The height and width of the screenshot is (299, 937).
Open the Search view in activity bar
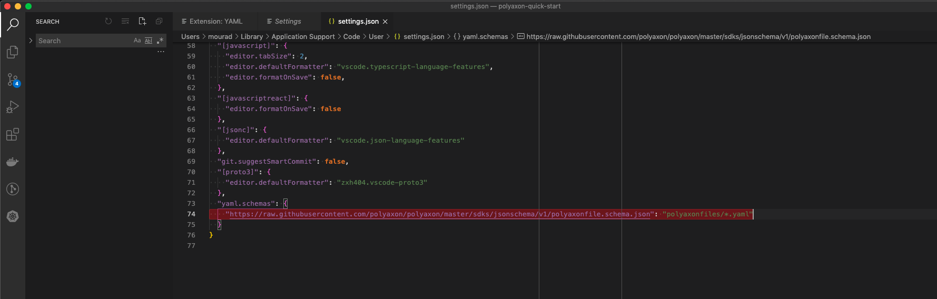(13, 24)
